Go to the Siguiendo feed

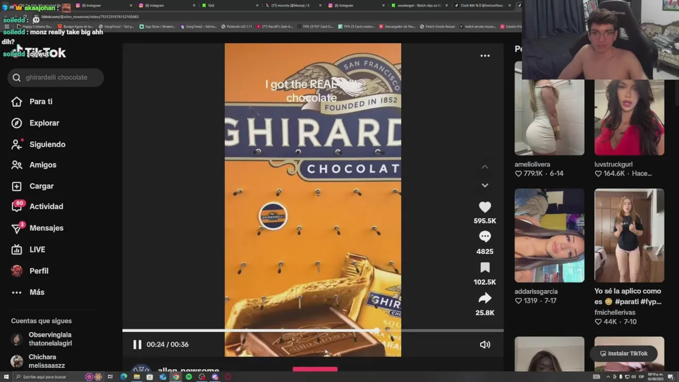[38, 144]
